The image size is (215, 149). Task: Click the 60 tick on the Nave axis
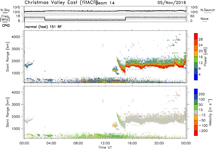point(192,16)
